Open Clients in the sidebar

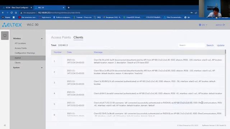[18, 63]
